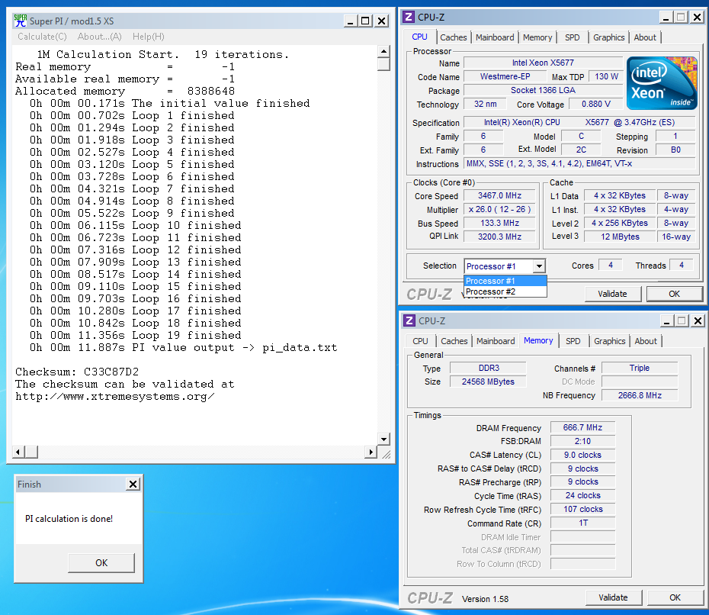This screenshot has width=709, height=615.
Task: Click the Super PI horizontal scrollbar thumb
Action: (x=31, y=452)
